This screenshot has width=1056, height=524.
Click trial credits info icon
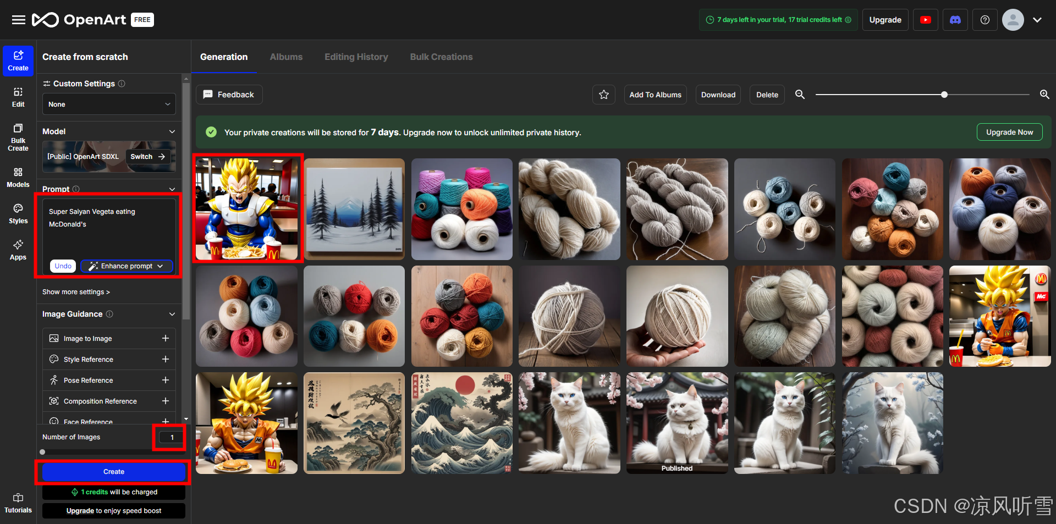[x=848, y=20]
